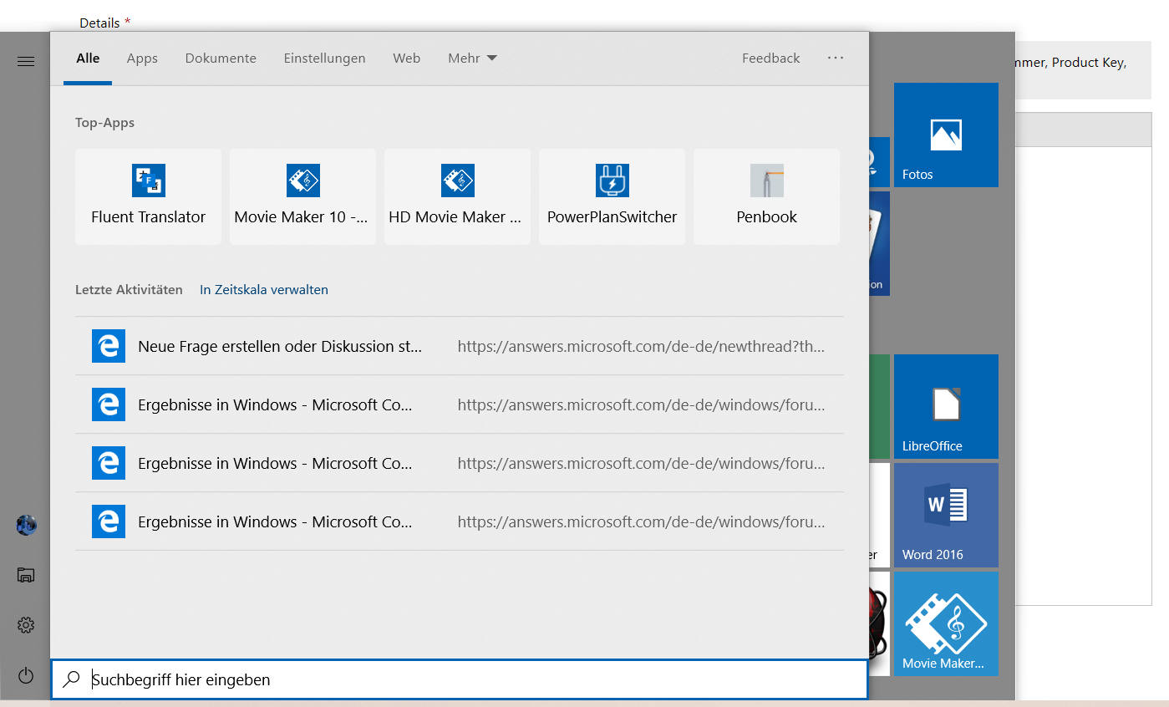The width and height of the screenshot is (1169, 707).
Task: Select the Alle search tab
Action: pyautogui.click(x=88, y=58)
